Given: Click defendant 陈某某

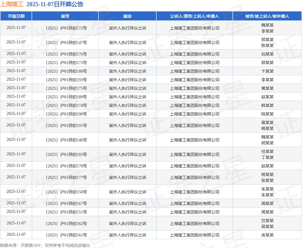Looking at the screenshot, I should point(267,46).
